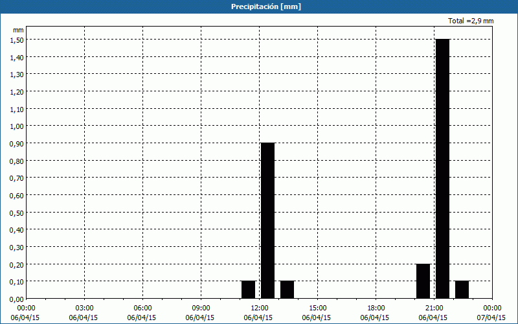Click the 03:00 time axis label

coord(85,308)
